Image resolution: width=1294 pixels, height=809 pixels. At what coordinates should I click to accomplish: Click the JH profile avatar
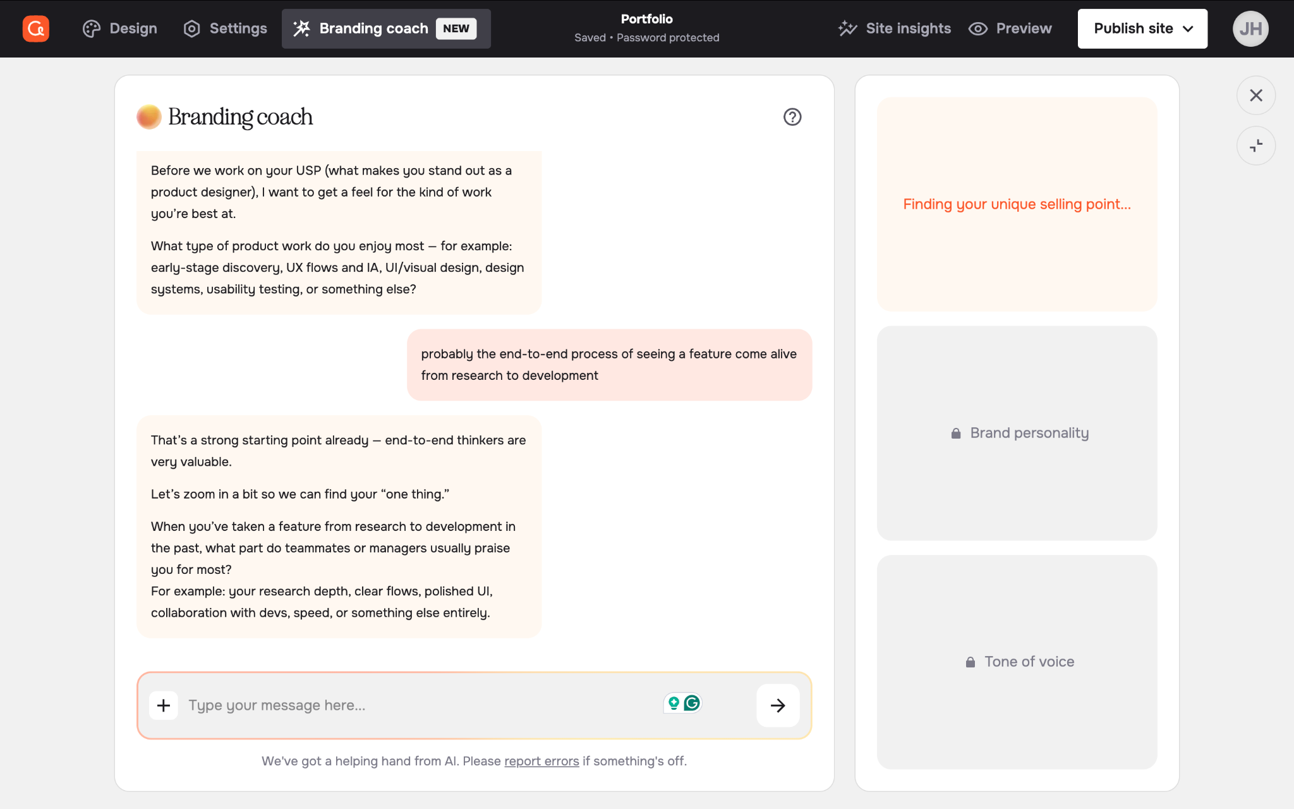pos(1251,28)
